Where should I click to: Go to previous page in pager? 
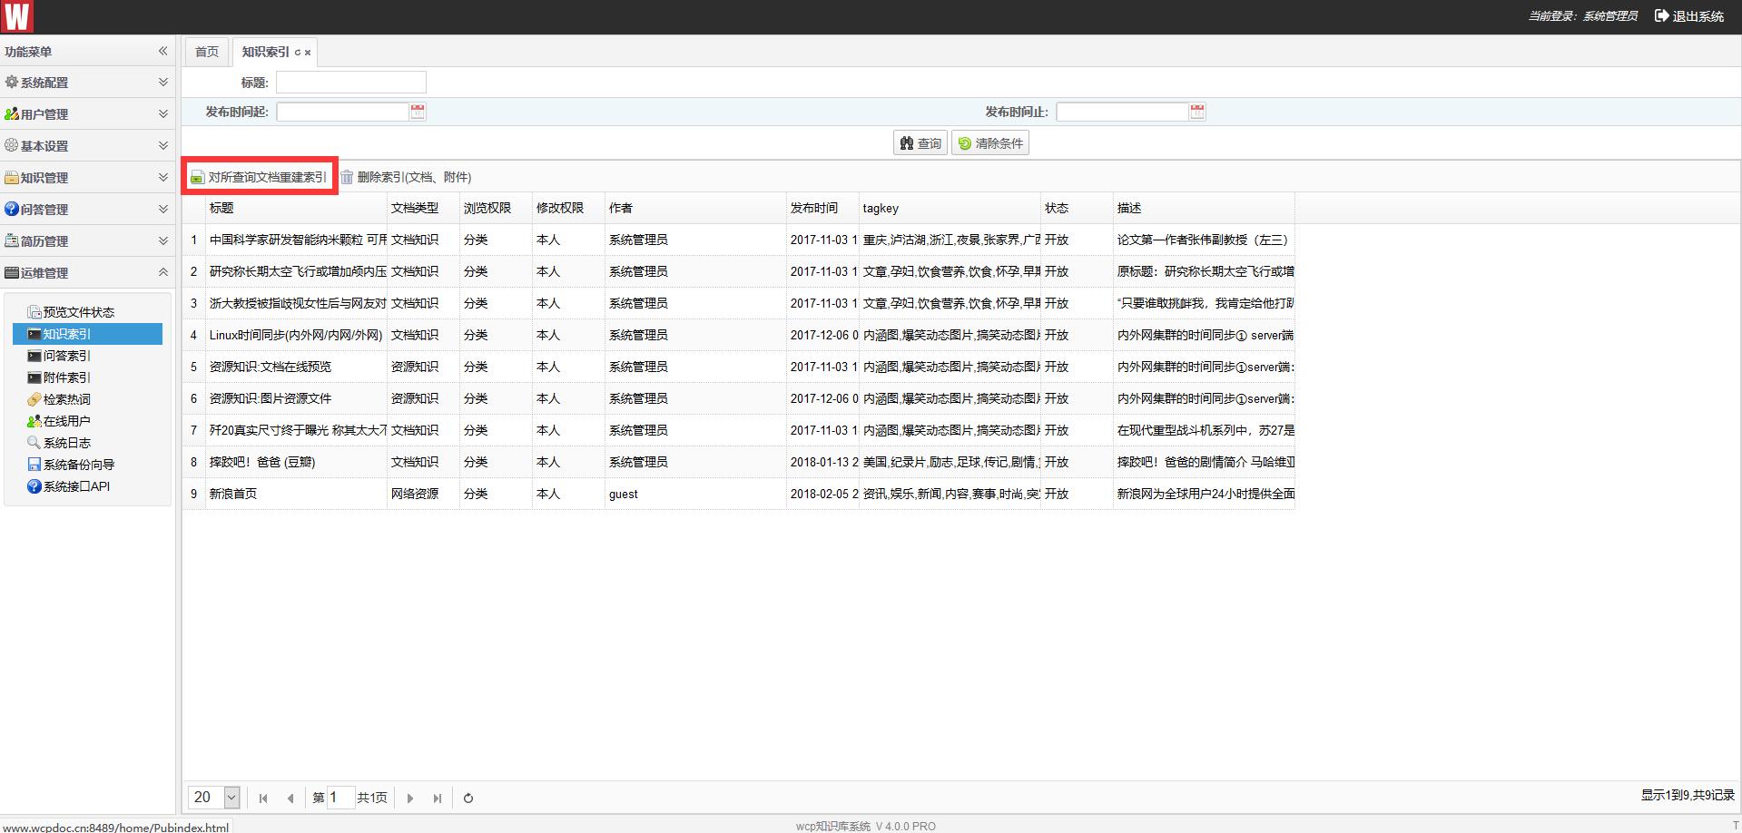click(290, 799)
